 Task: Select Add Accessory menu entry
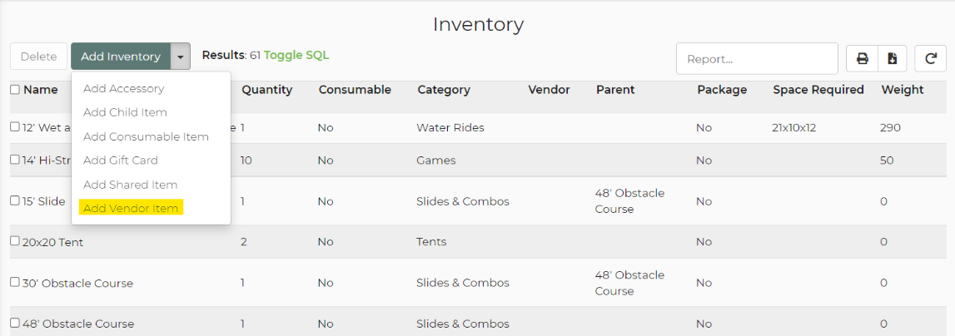(x=123, y=88)
